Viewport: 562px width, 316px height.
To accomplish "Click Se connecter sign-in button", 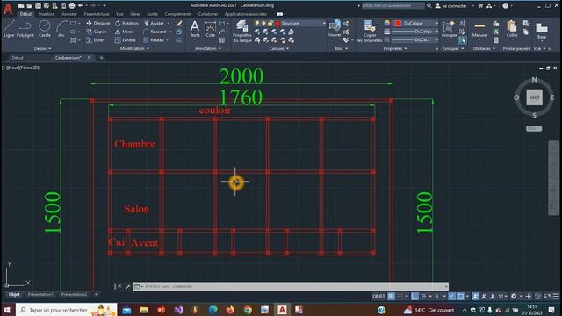I will coord(450,6).
